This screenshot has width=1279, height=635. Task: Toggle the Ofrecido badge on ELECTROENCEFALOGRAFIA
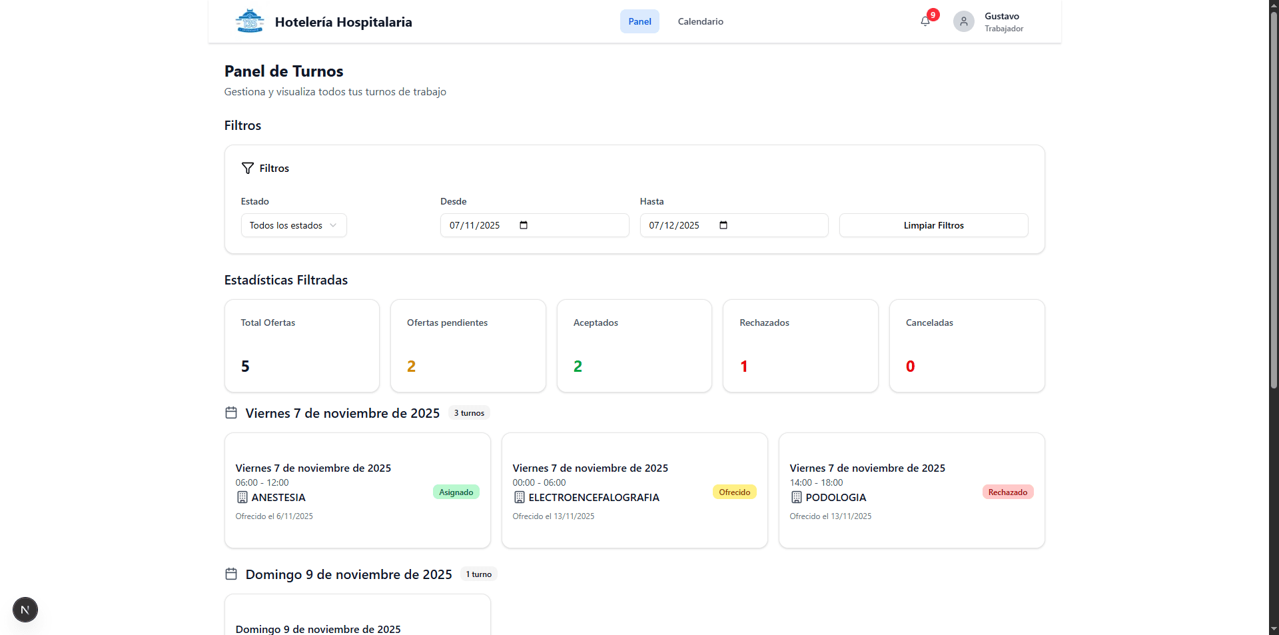[734, 492]
